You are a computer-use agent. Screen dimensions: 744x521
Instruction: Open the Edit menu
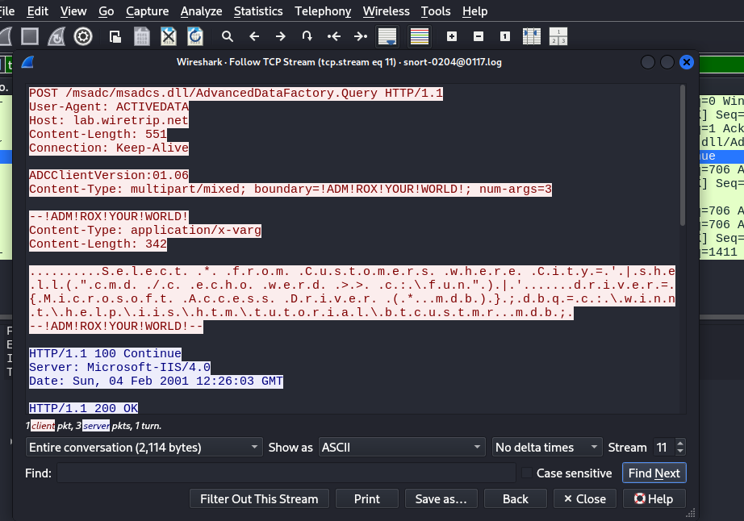pyautogui.click(x=37, y=11)
